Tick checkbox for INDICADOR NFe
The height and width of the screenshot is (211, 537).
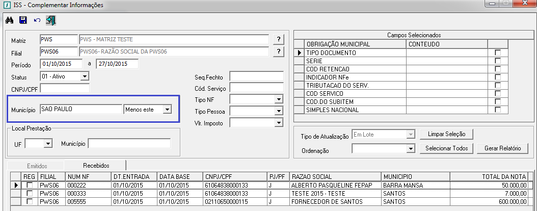498,77
